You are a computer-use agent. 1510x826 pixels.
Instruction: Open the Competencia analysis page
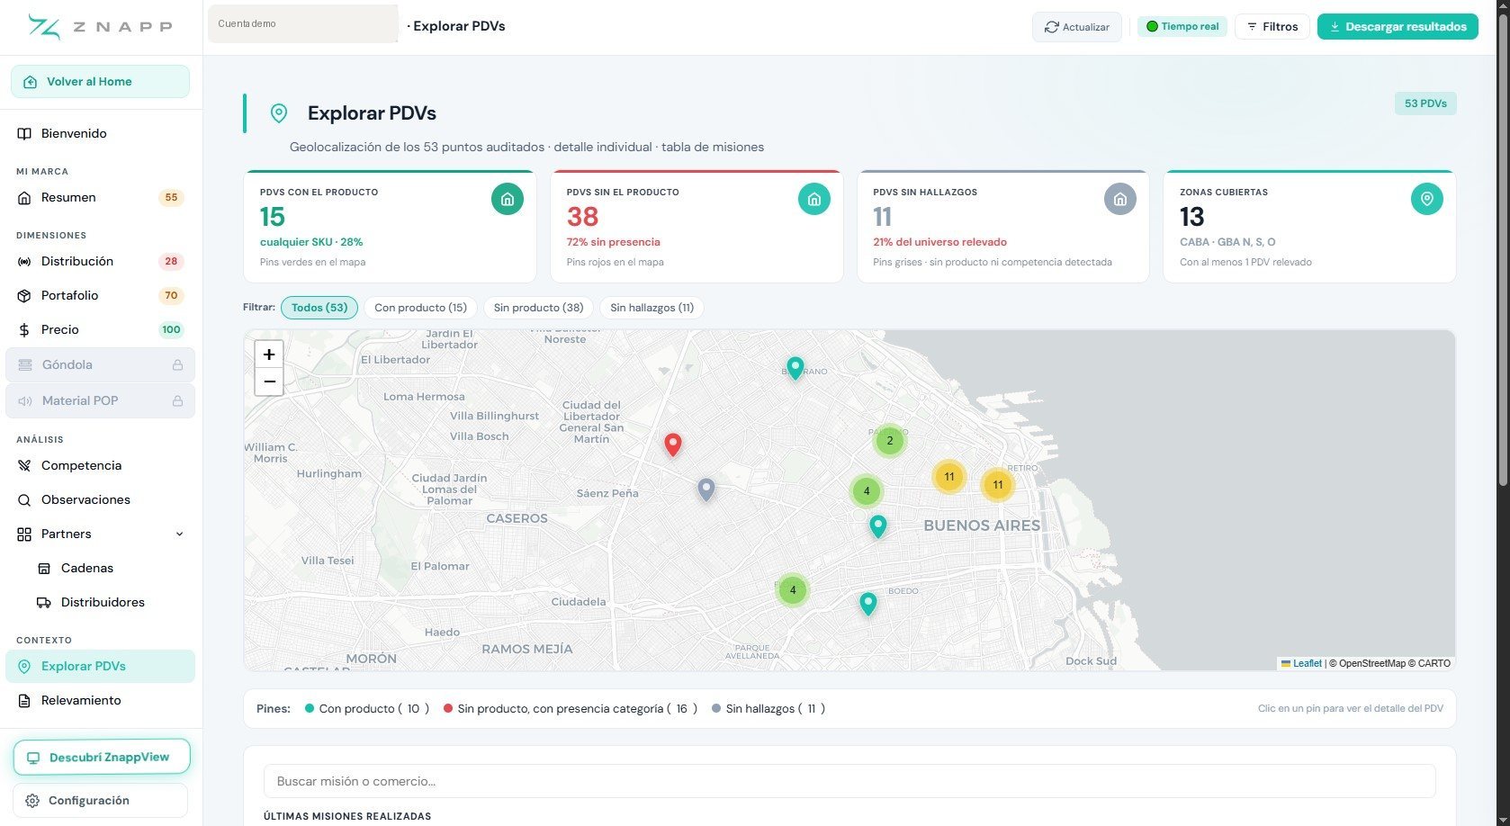101,465
